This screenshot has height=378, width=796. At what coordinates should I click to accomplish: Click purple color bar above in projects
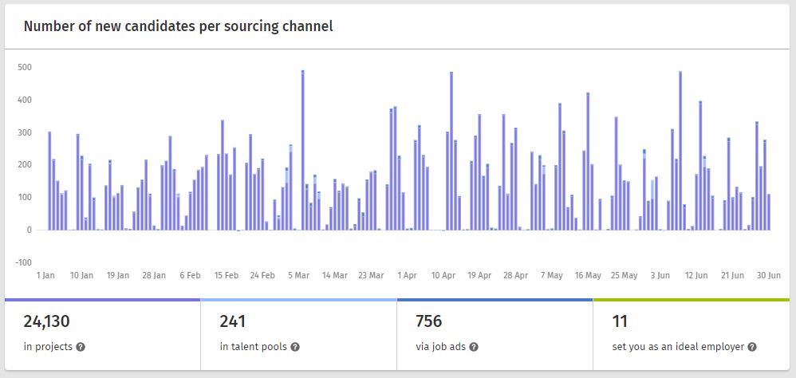click(102, 300)
